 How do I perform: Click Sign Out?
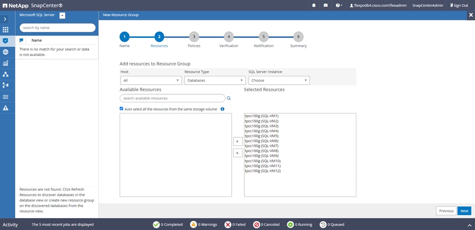pos(459,5)
